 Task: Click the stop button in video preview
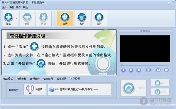coord(139,70)
